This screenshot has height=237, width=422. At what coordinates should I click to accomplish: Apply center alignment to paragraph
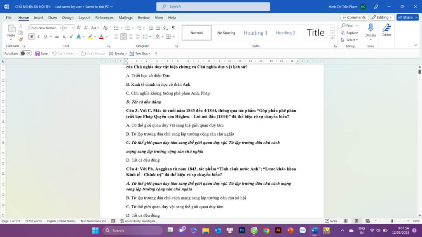click(x=123, y=37)
